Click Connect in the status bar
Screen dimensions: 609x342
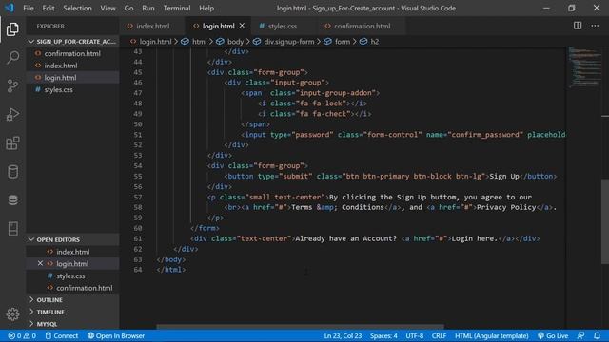[61, 335]
